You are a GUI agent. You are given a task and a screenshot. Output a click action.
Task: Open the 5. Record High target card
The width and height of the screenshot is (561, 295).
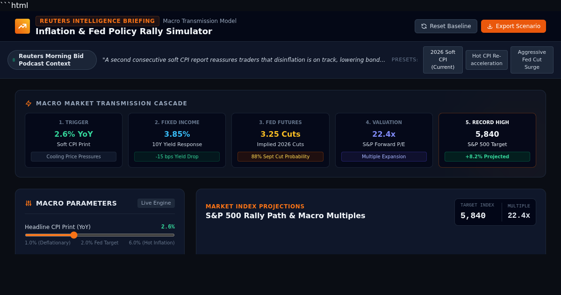(487, 140)
